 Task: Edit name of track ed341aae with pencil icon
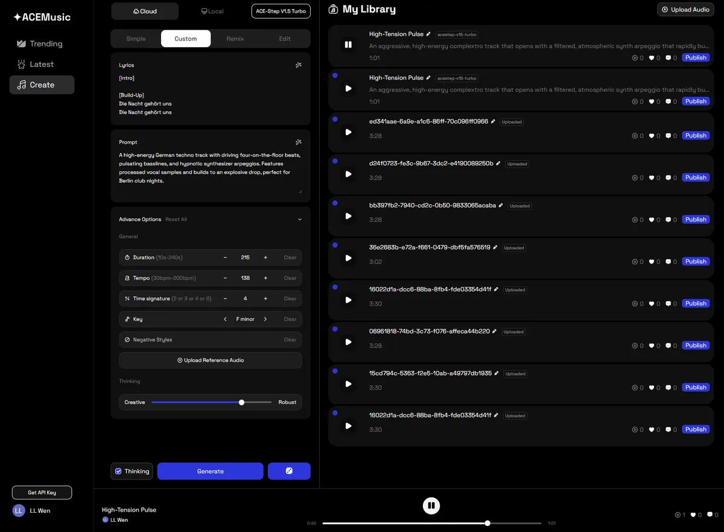pyautogui.click(x=493, y=121)
